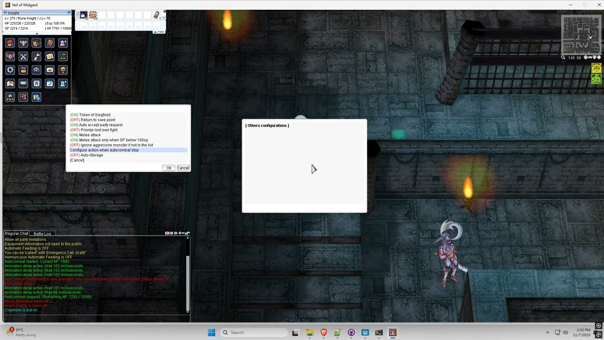The width and height of the screenshot is (604, 340).
Task: Click OK in the options dialog
Action: click(169, 168)
